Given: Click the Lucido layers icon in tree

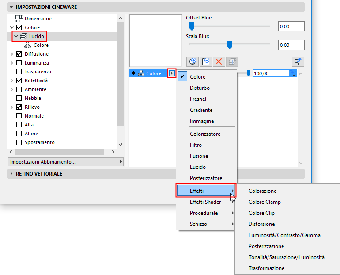Looking at the screenshot, I should click(23, 36).
